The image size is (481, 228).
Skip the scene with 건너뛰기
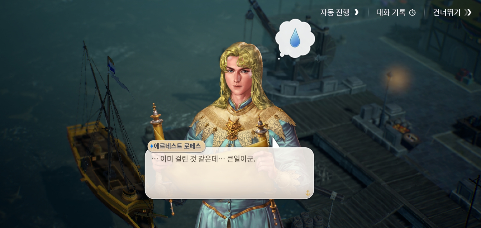pyautogui.click(x=447, y=12)
